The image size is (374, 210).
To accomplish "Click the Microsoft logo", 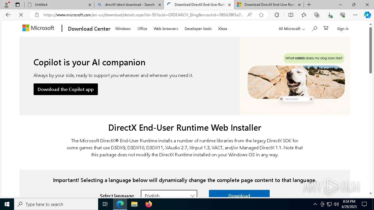I will coord(38,28).
